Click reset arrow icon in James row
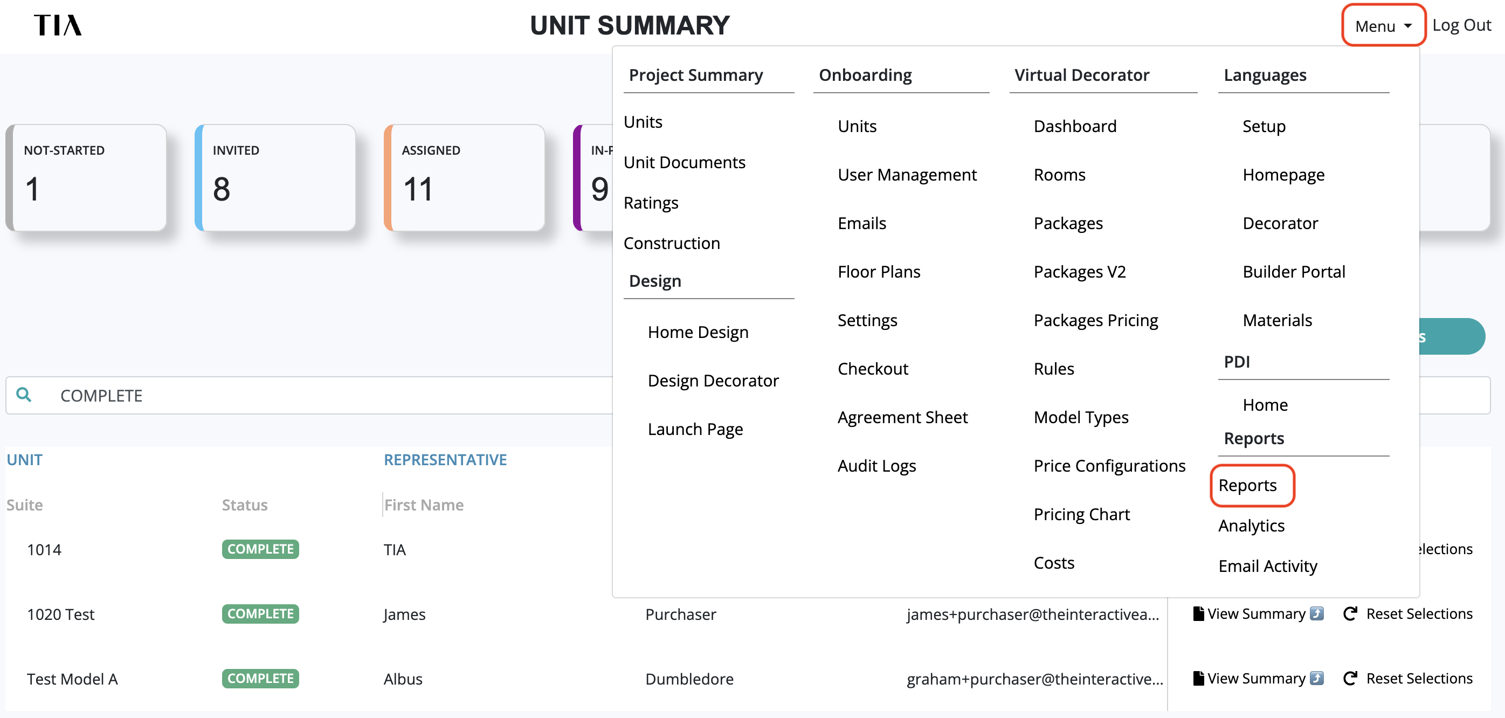1505x718 pixels. click(1350, 613)
